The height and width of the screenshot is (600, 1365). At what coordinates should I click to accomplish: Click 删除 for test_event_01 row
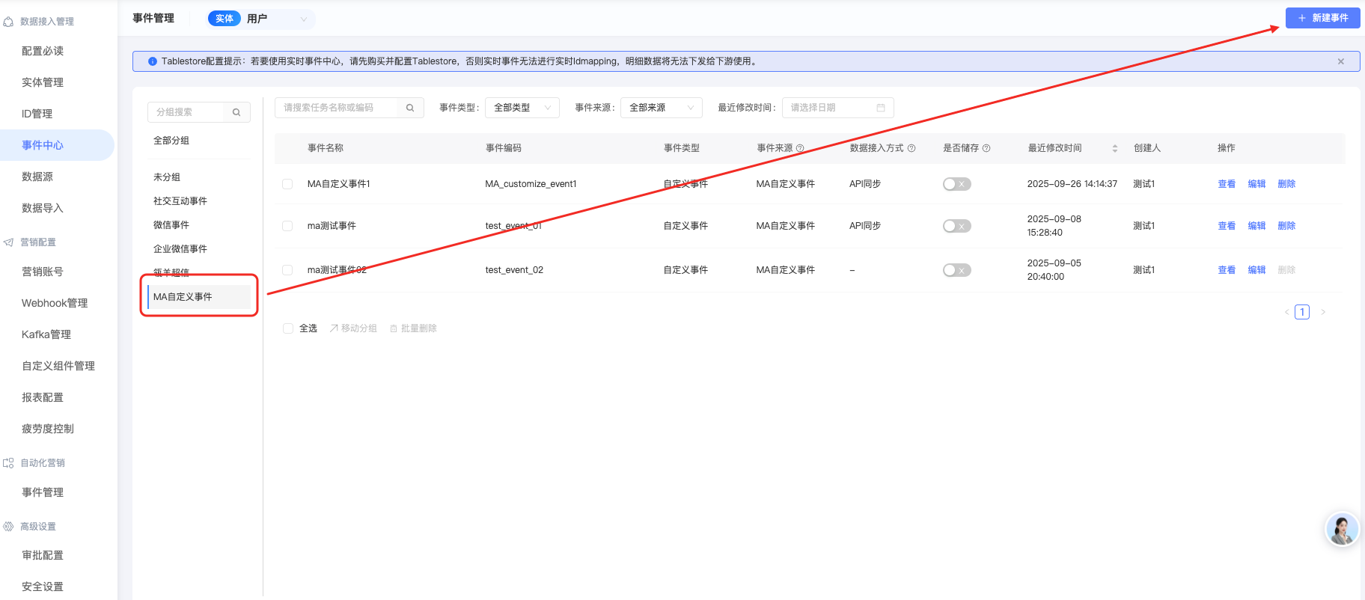(x=1286, y=226)
